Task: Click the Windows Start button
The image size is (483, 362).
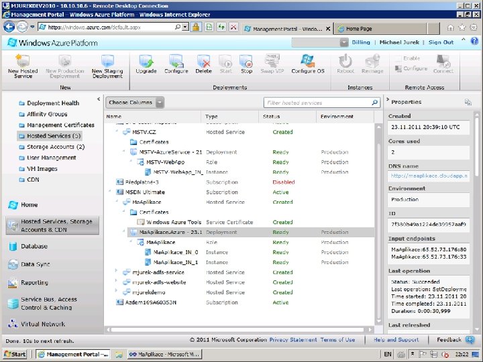Action: (15, 355)
